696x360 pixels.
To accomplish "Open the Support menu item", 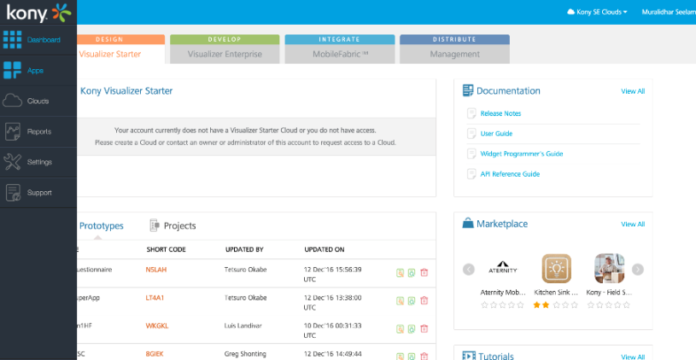I will pyautogui.click(x=38, y=193).
